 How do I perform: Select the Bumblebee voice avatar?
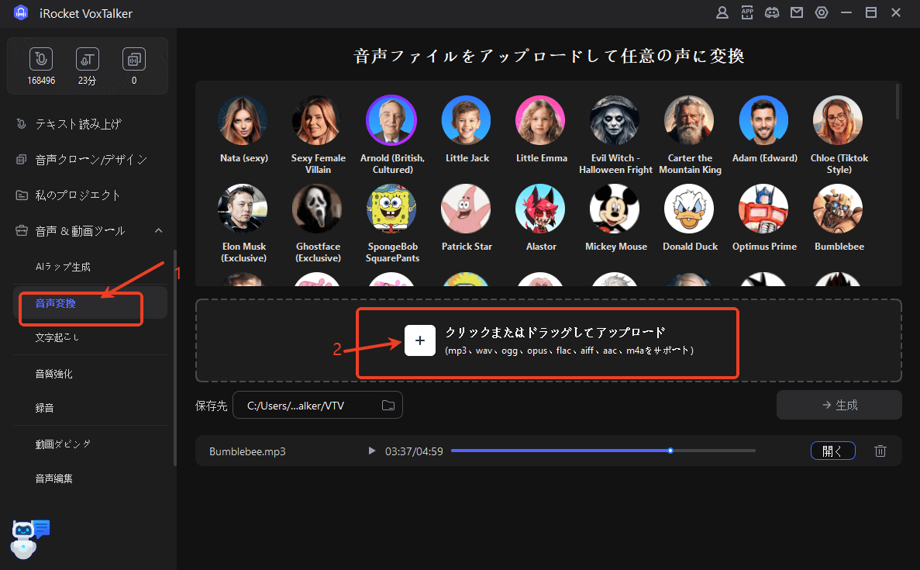click(x=838, y=209)
